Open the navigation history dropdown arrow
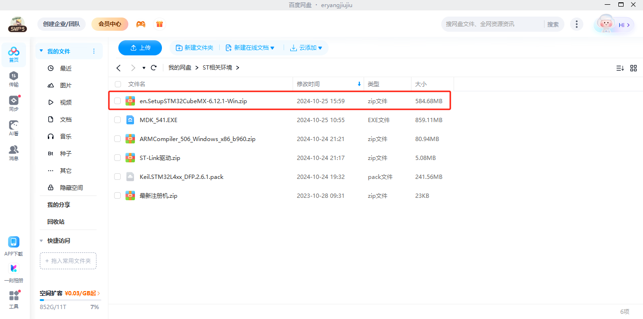This screenshot has width=643, height=319. tap(144, 68)
